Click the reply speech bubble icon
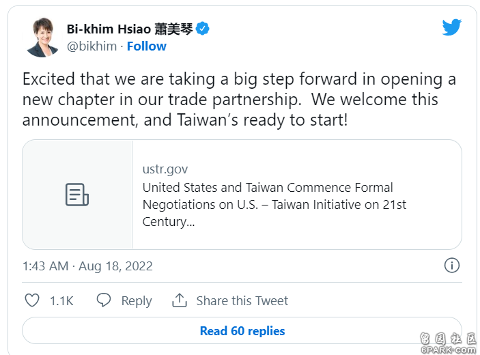 click(104, 300)
